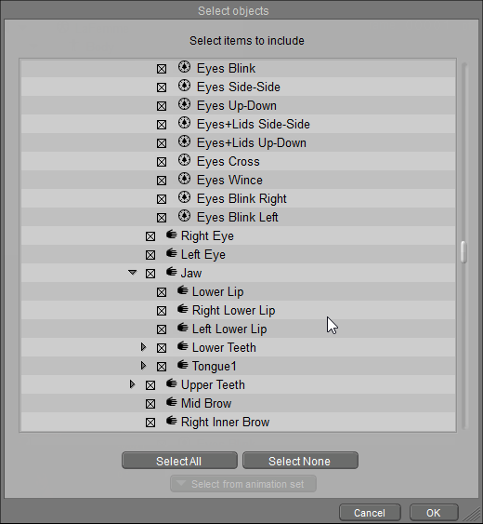Expand the Upper Teeth node
483x524 pixels.
pyautogui.click(x=132, y=384)
